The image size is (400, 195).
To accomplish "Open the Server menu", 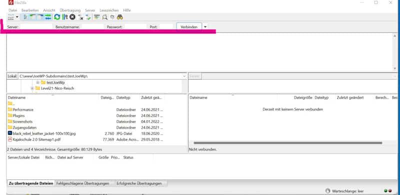I will coord(90,10).
